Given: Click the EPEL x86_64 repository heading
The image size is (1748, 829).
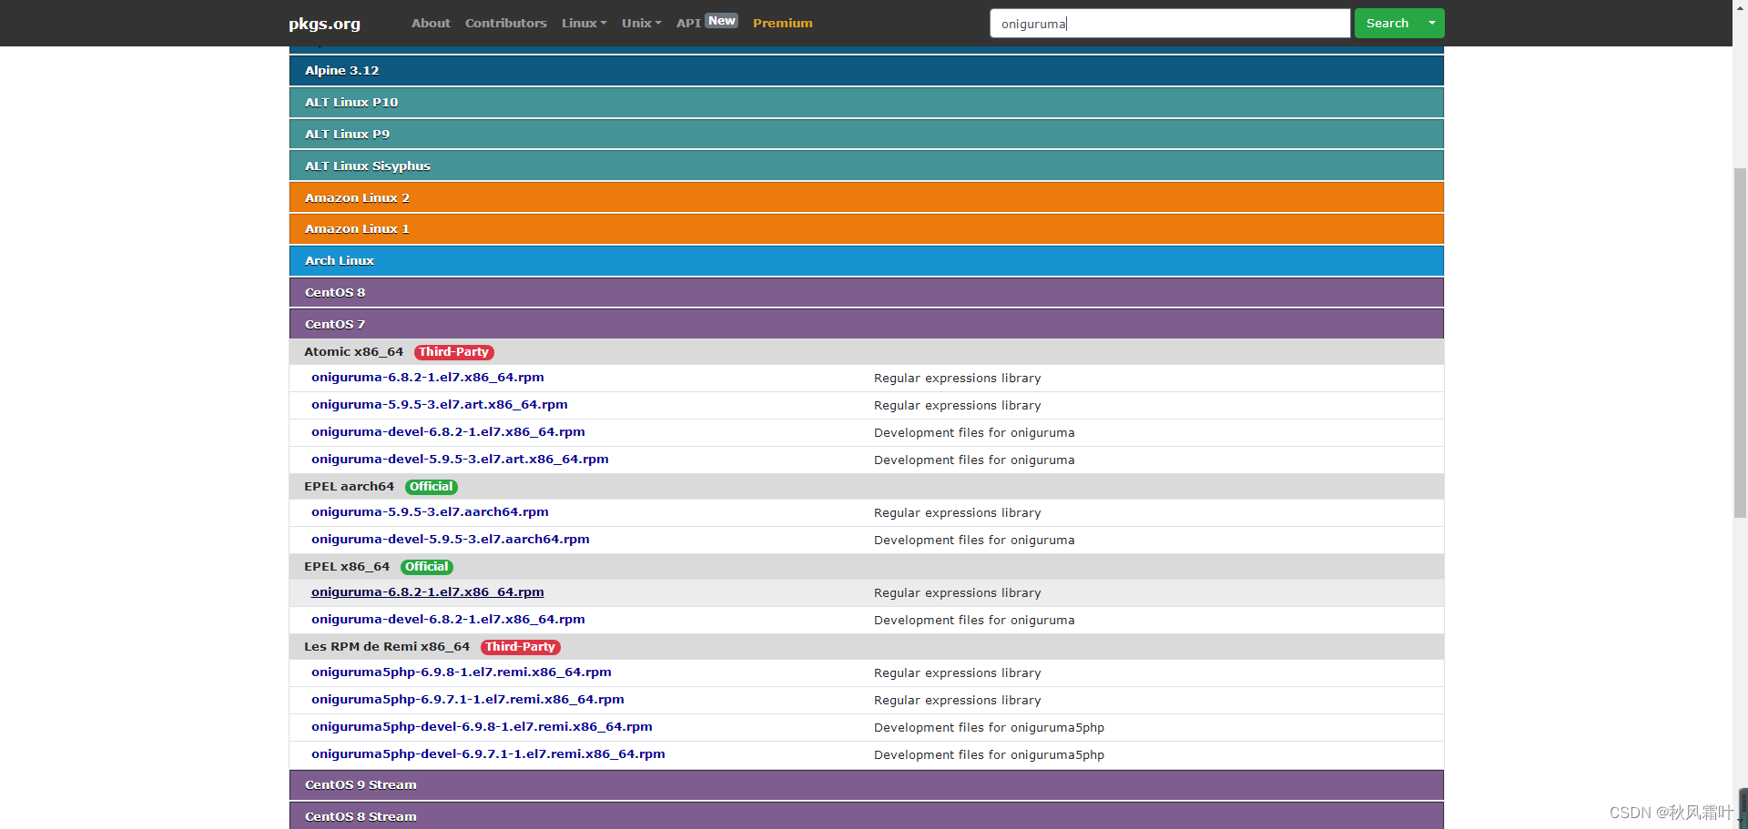Looking at the screenshot, I should tap(347, 567).
